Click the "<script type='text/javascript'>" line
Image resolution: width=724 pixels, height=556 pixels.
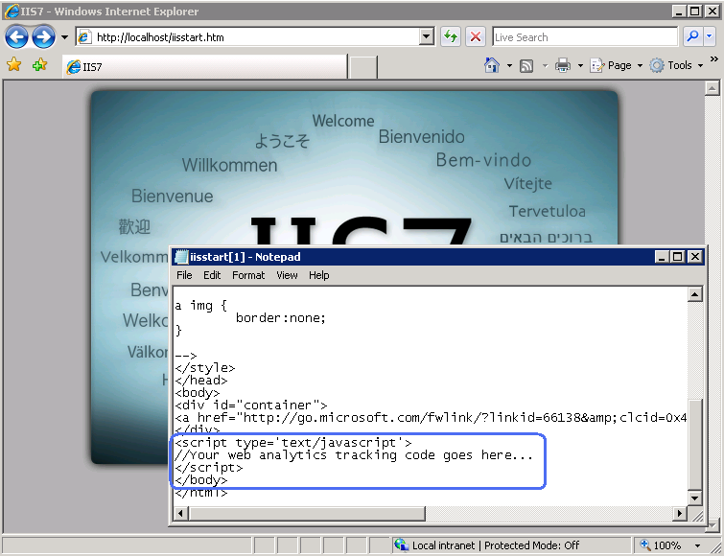click(x=293, y=443)
